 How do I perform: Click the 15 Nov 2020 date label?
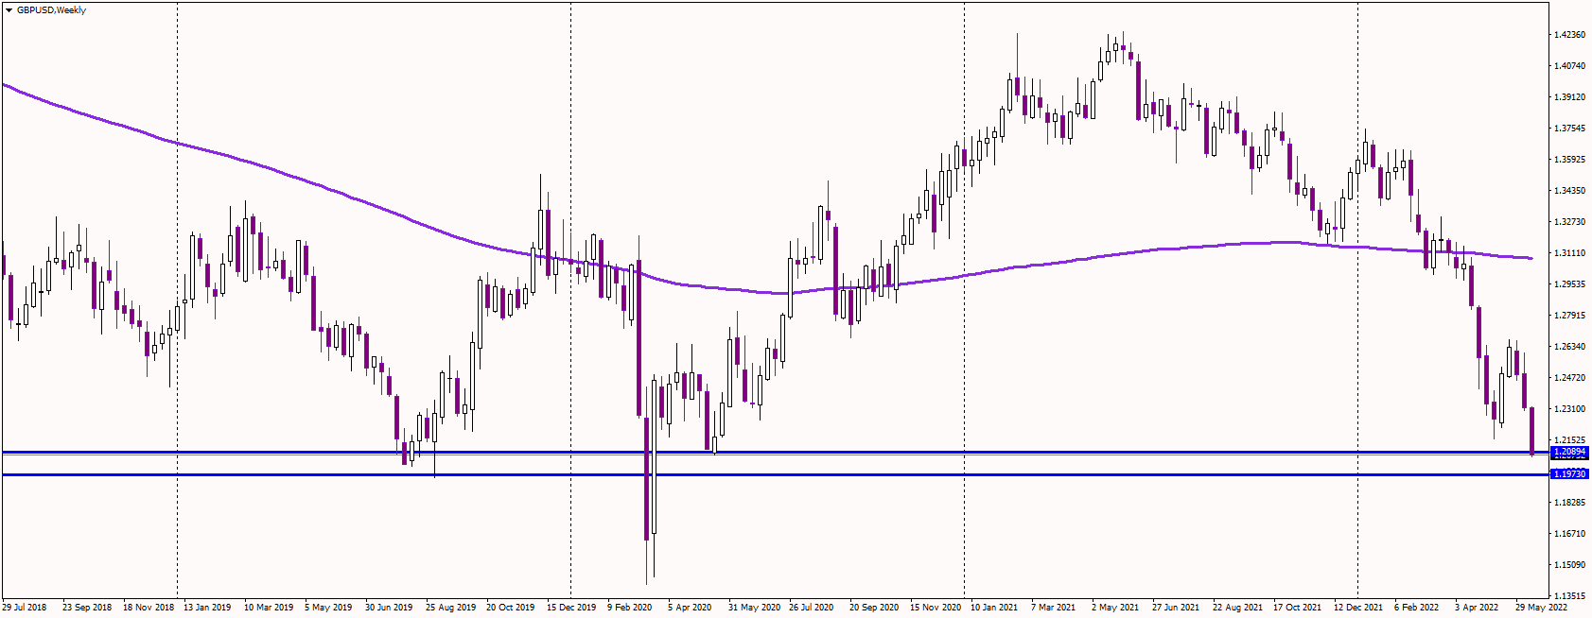pyautogui.click(x=936, y=608)
